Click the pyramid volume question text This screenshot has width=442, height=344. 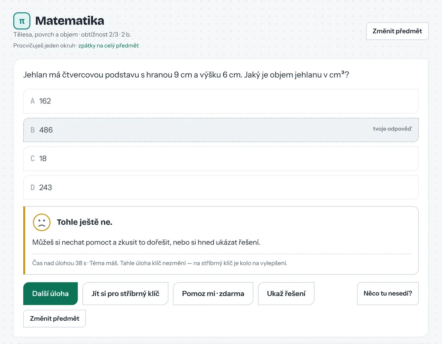pyautogui.click(x=186, y=74)
